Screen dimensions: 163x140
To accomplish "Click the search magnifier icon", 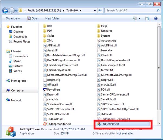I will (x=158, y=11).
